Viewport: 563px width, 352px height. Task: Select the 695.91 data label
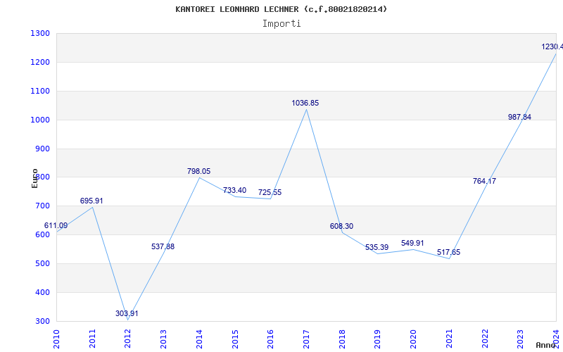pos(91,201)
